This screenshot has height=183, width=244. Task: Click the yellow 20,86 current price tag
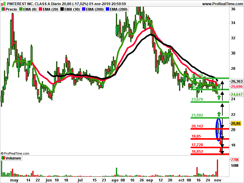tap(236, 124)
